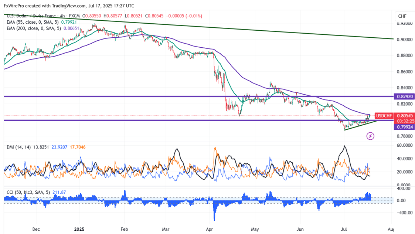
Task: Click the 0.88000 price scale label
Action: click(x=404, y=55)
